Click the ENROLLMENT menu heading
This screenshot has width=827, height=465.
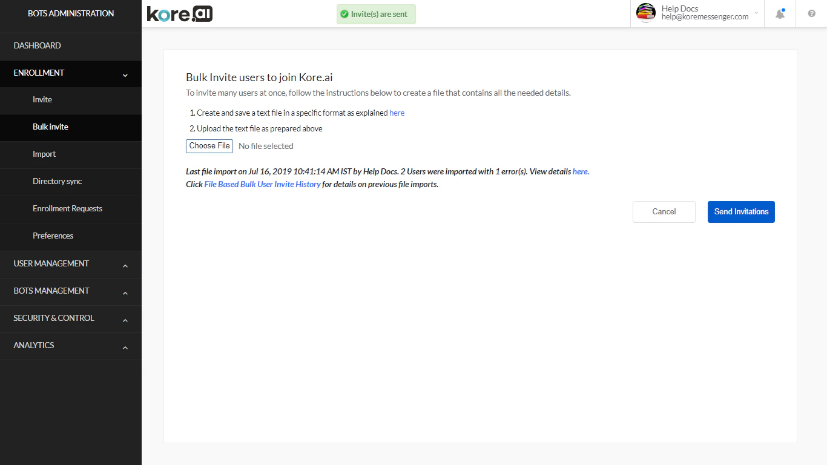pyautogui.click(x=39, y=73)
